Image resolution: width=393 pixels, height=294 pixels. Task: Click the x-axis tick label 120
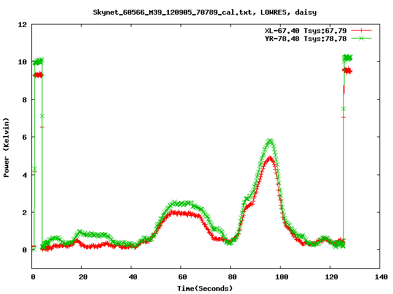[x=332, y=277]
